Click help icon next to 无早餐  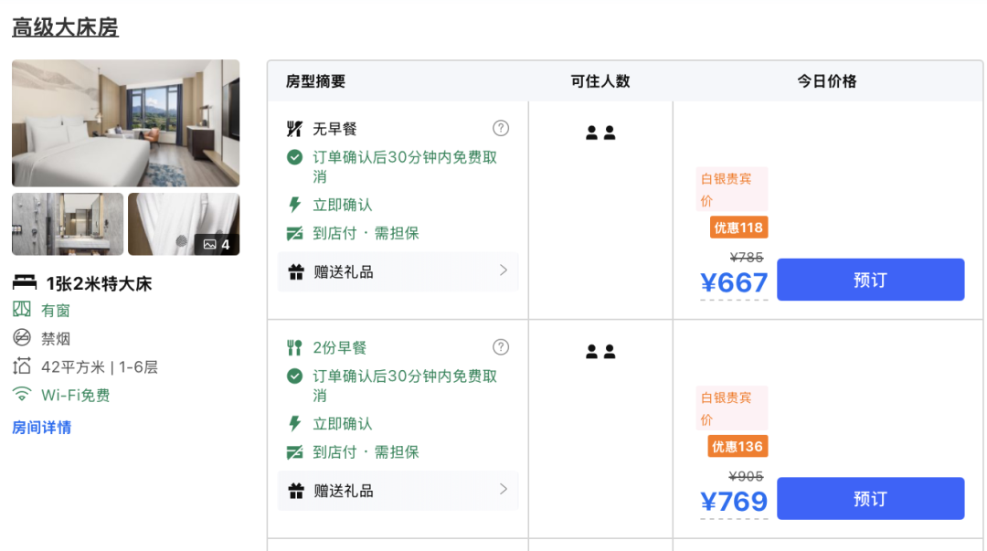coord(501,129)
